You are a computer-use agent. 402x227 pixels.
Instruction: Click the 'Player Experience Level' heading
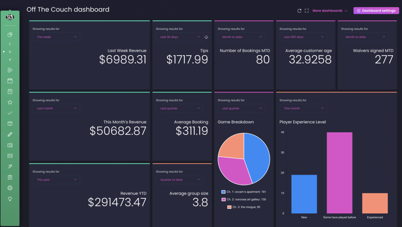303,122
